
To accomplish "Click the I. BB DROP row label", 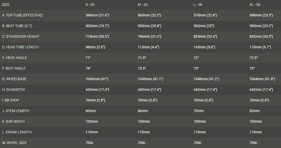I will point(11,100).
